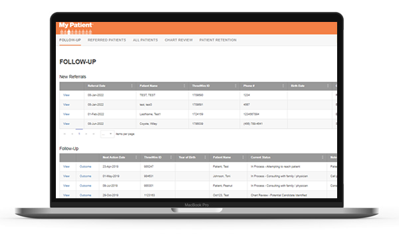Open column menu for Year of Birth
Screen dimensions: 399x244
(x=205, y=158)
